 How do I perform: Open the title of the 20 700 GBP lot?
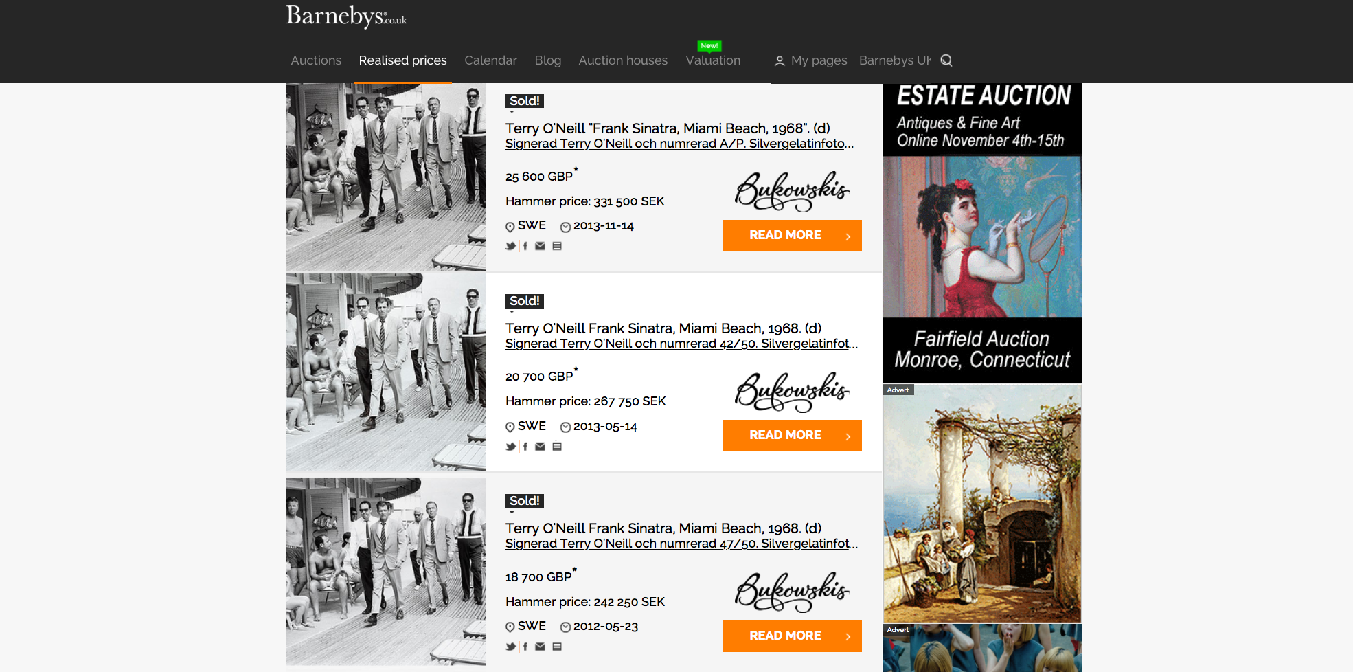coord(663,328)
